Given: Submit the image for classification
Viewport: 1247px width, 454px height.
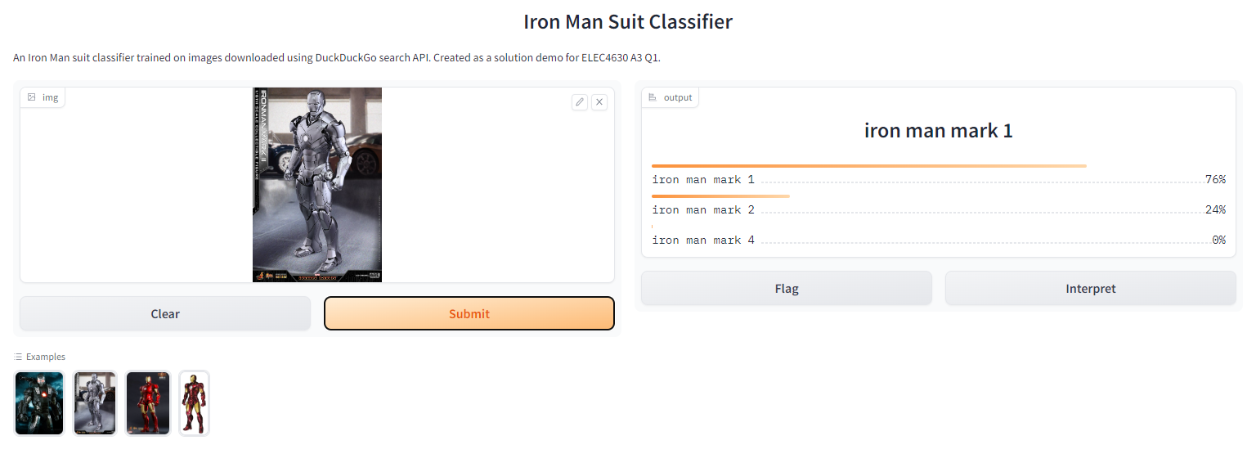Looking at the screenshot, I should coord(469,313).
